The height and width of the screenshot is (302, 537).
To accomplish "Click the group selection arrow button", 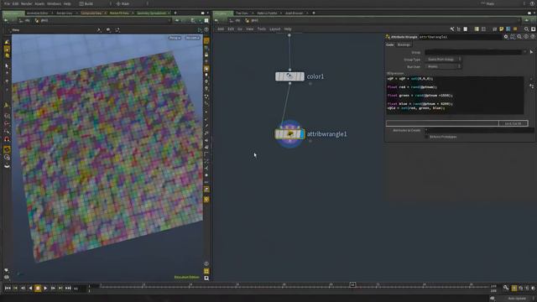I will coord(531,52).
